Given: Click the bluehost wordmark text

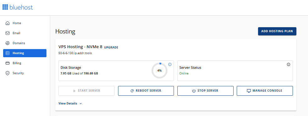Looking at the screenshot, I should [x=21, y=7].
